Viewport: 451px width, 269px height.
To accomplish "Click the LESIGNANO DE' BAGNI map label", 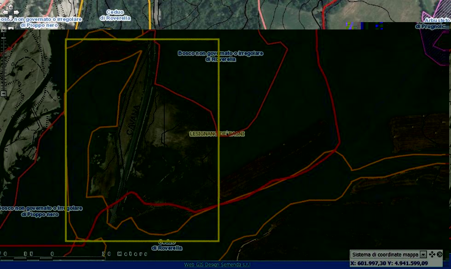I will click(217, 134).
